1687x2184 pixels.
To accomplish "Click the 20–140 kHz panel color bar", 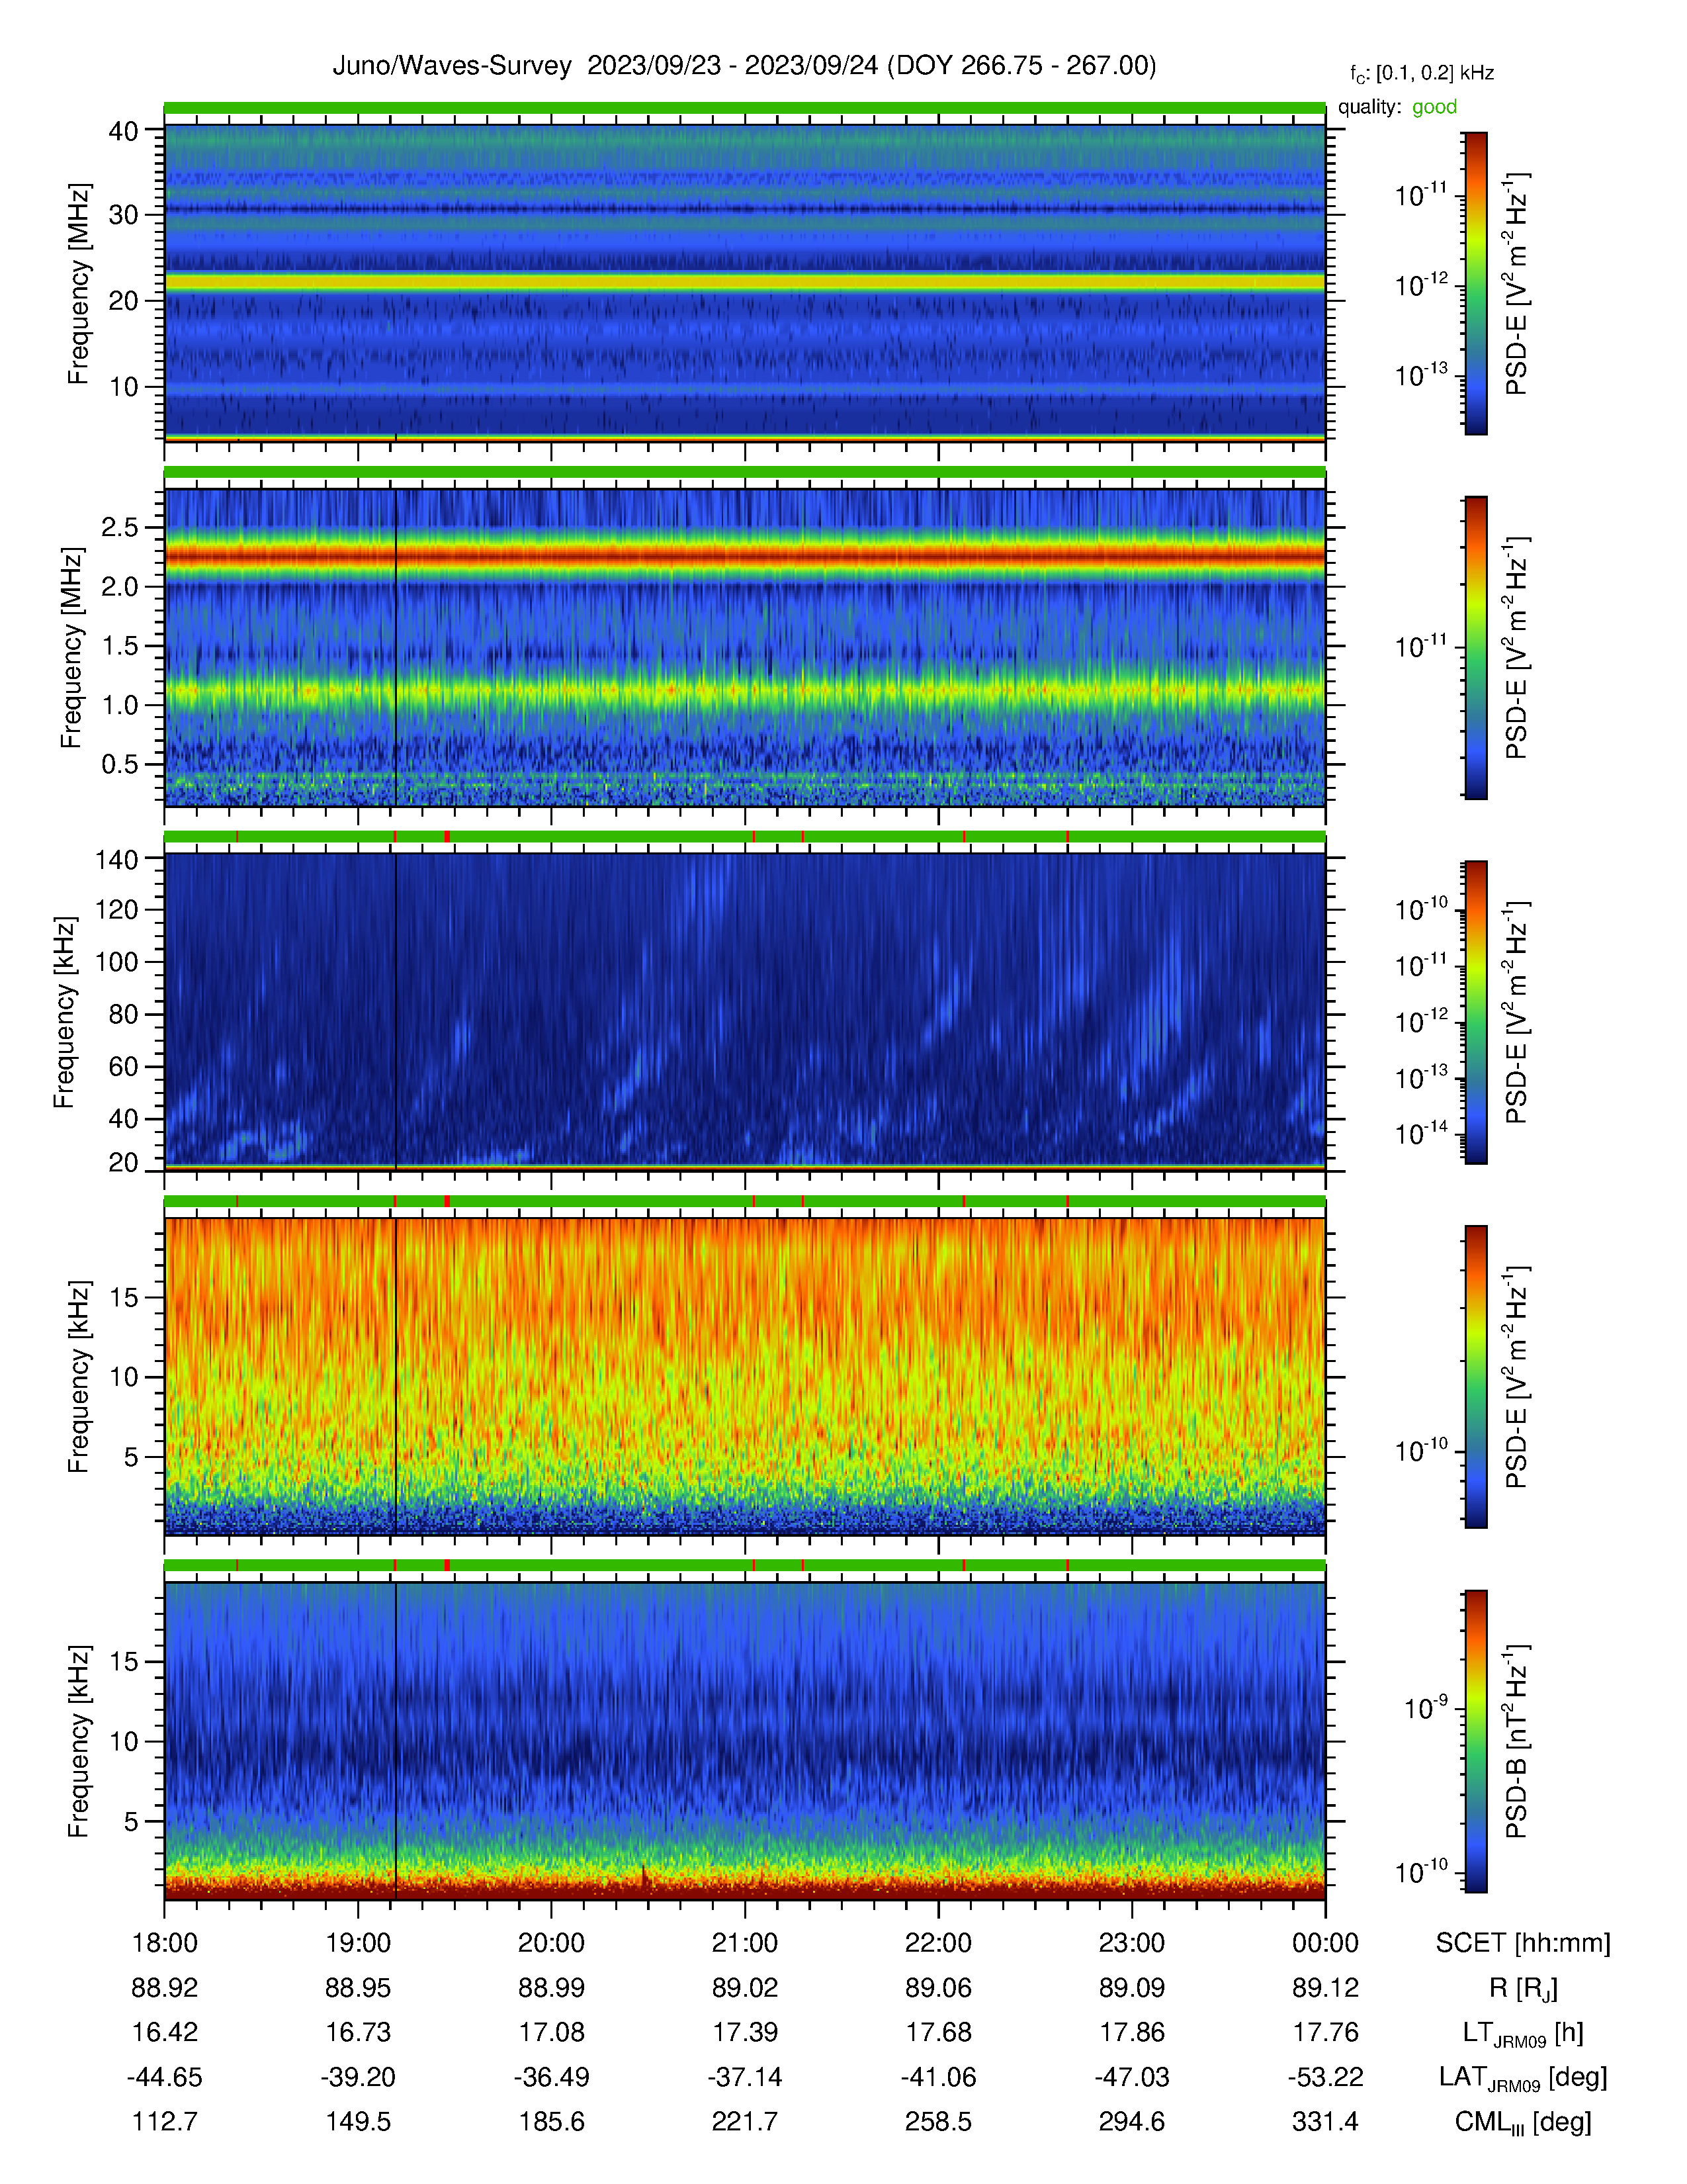I will coord(1475,1012).
